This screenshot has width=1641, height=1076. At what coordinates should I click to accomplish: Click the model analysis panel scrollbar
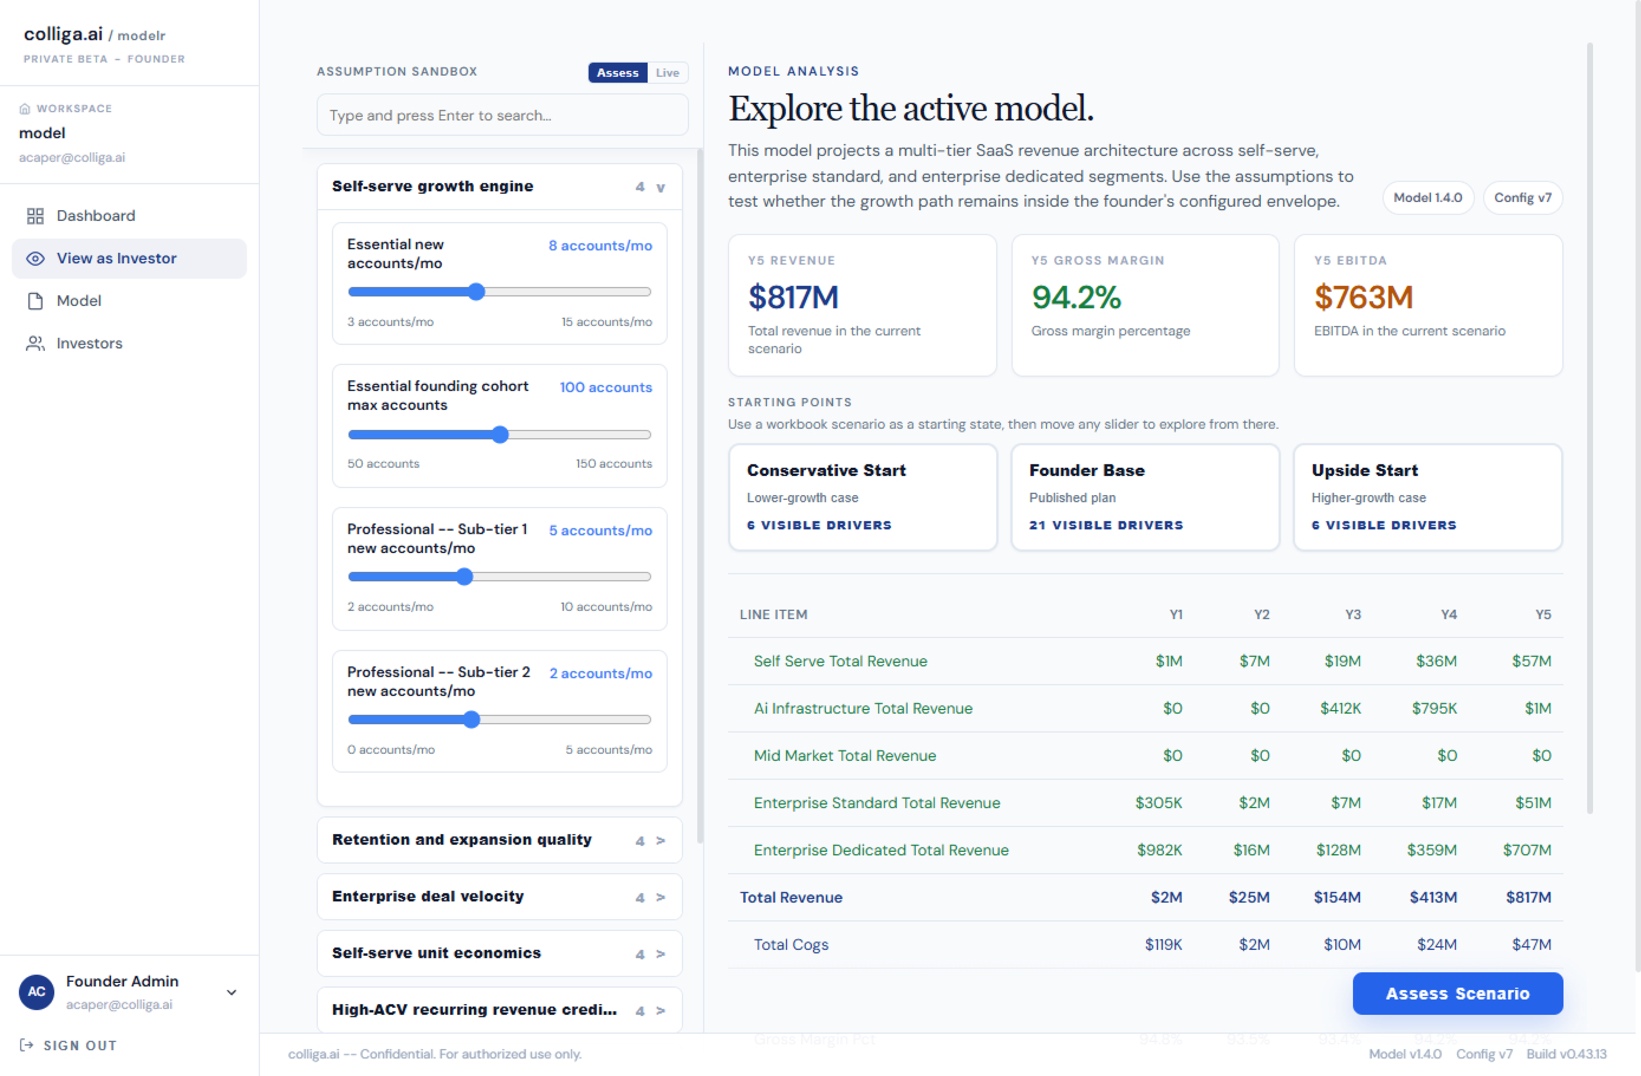click(1589, 428)
